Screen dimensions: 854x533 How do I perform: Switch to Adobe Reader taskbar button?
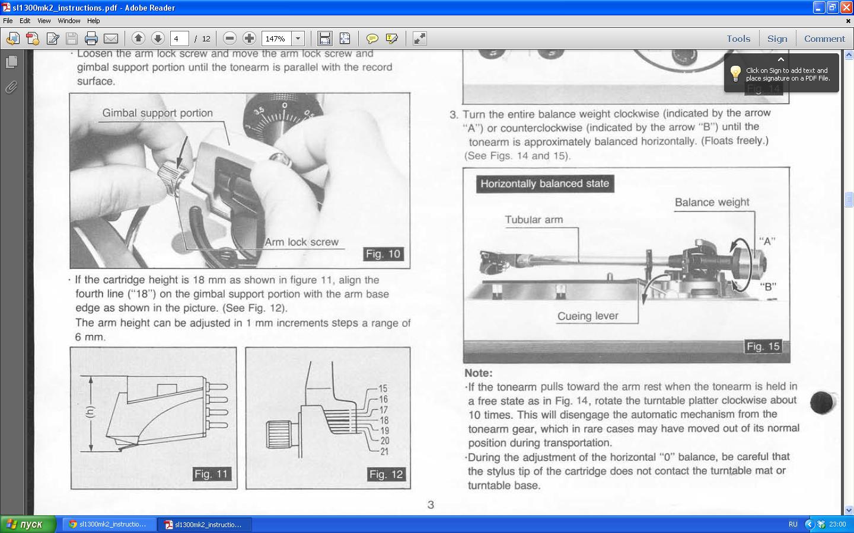(x=205, y=524)
